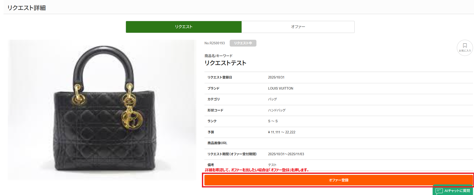Screen dimensions: 474x195
Task: Click the budget value ¥11,111～22,222
Action: pyautogui.click(x=282, y=132)
